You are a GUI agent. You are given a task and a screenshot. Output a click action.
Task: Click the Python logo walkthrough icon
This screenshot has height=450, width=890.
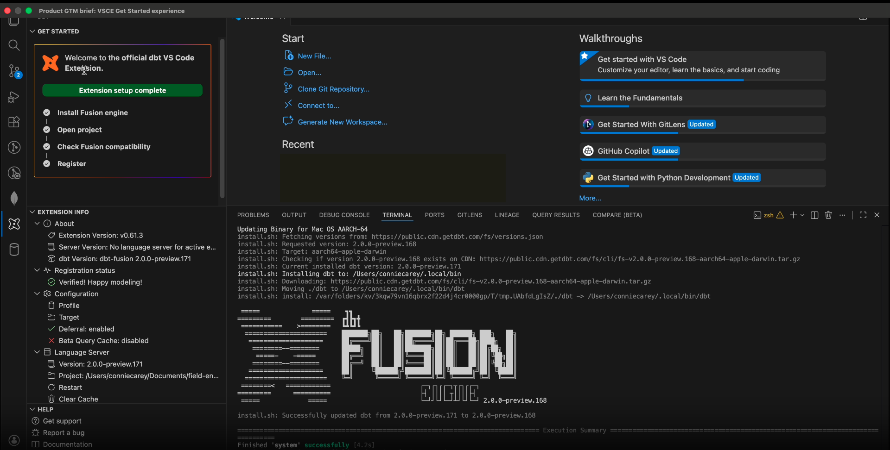tap(588, 178)
